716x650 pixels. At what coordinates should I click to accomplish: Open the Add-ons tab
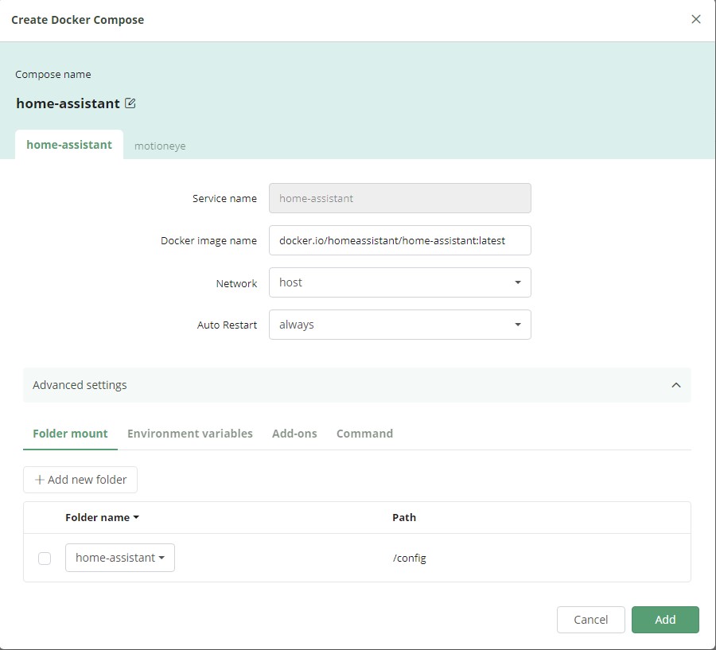tap(294, 434)
